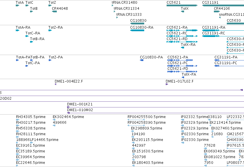Image resolution: width=244 pixels, height=167 pixels.
Task: Select the EC22646.5prime EST label
Action: click(x=30, y=163)
